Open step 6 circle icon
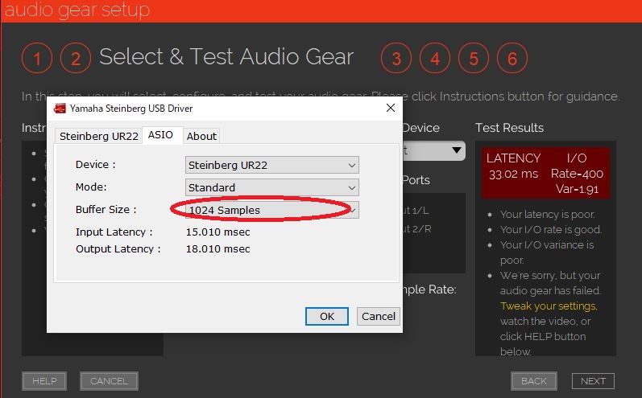The image size is (642, 398). [x=512, y=59]
